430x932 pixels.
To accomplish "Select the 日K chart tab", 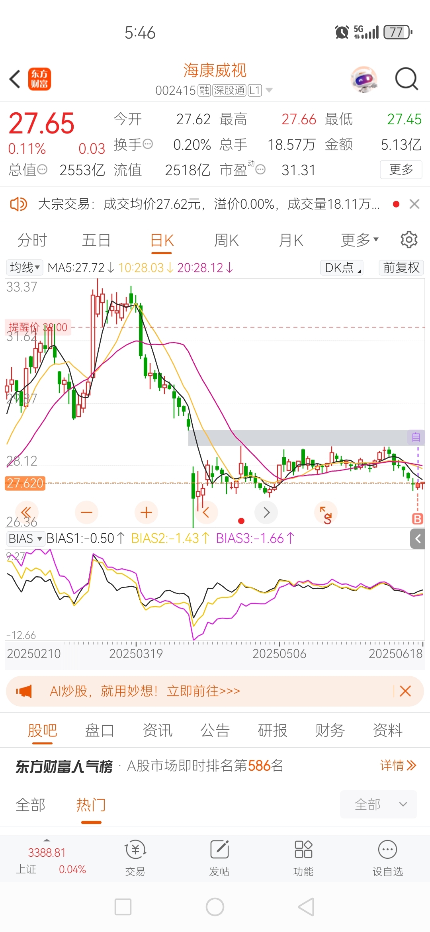I will click(162, 240).
